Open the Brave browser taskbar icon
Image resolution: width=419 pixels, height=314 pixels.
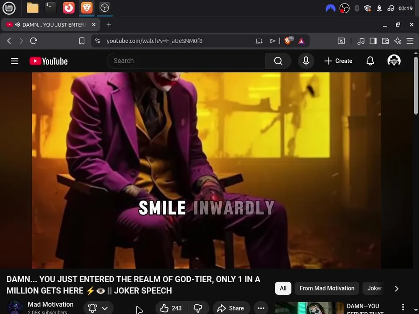click(x=86, y=8)
